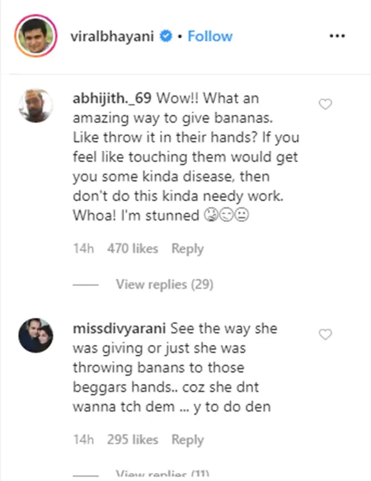
Task: Open the missdivyarani username link
Action: pos(119,329)
